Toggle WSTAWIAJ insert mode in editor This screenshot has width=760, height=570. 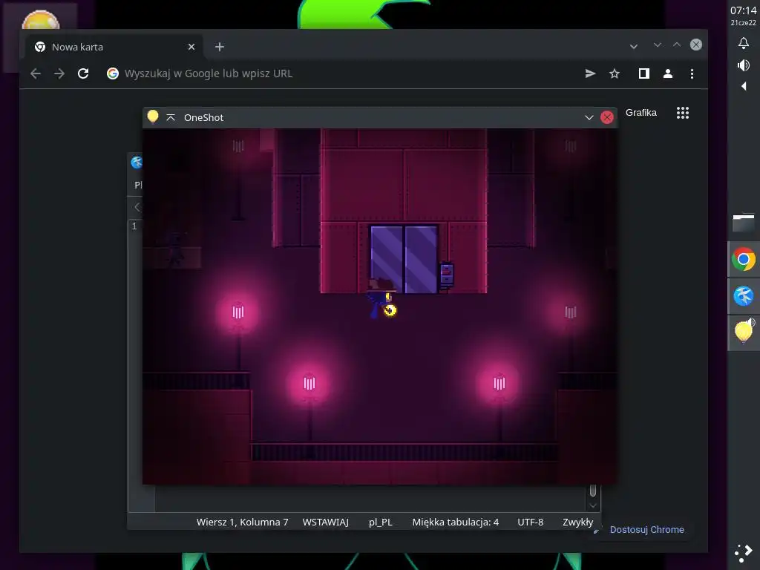point(325,522)
